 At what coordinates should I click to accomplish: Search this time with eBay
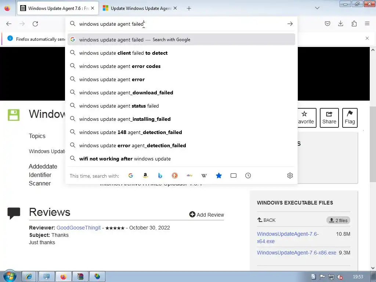[x=189, y=176]
